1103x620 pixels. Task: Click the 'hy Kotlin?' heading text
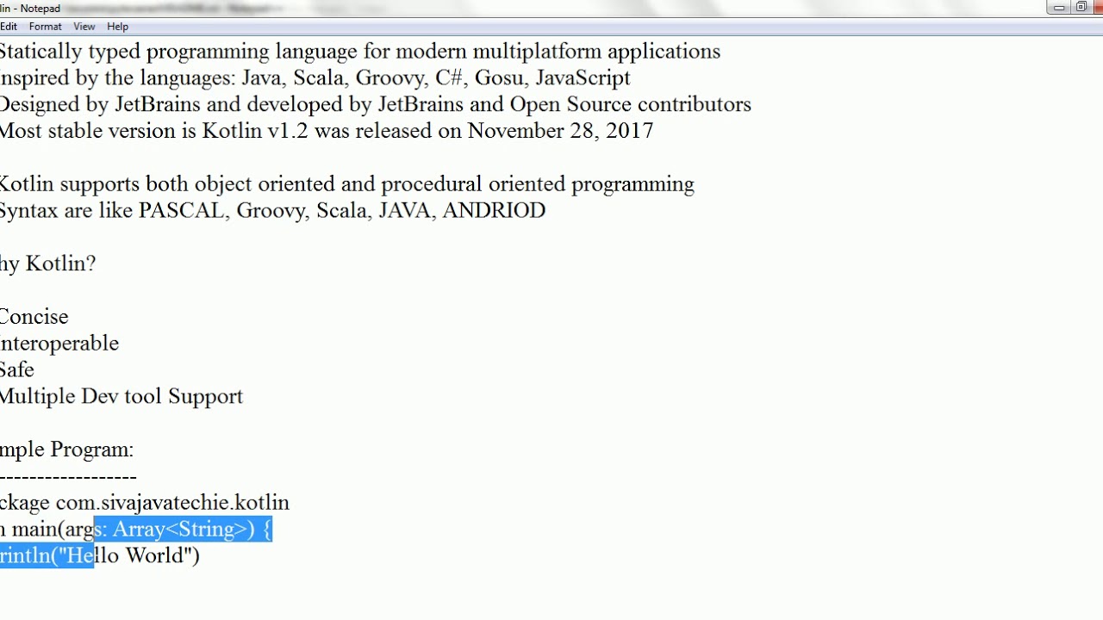[x=47, y=264]
